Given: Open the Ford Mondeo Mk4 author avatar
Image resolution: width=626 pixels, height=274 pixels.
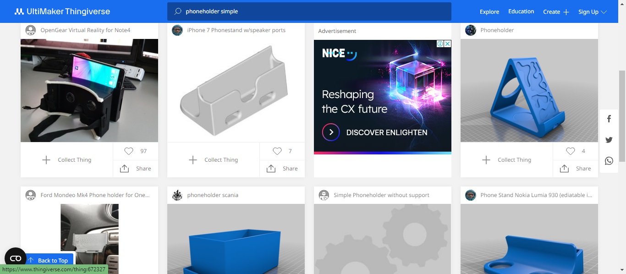Looking at the screenshot, I should coord(31,195).
